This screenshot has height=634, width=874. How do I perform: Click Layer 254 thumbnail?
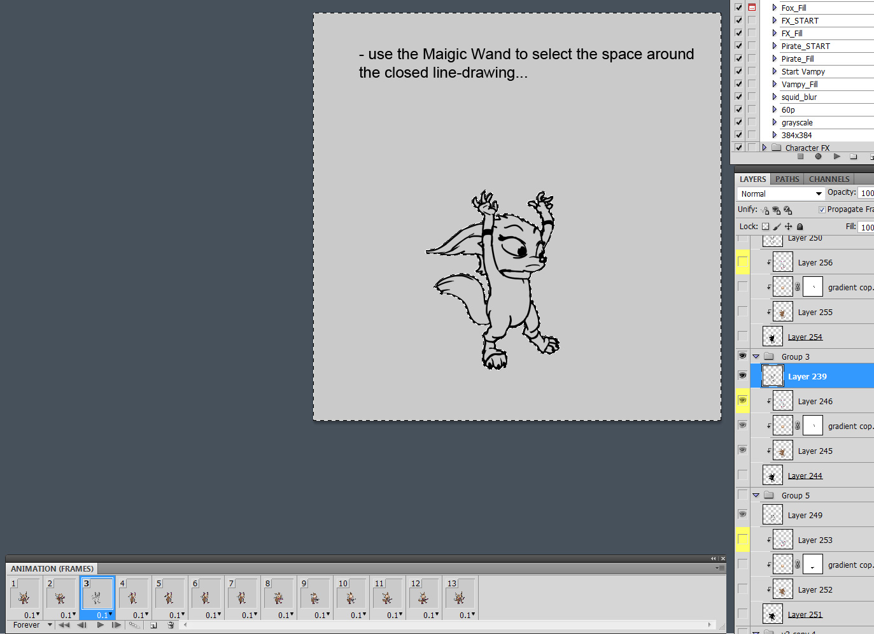[x=772, y=336]
